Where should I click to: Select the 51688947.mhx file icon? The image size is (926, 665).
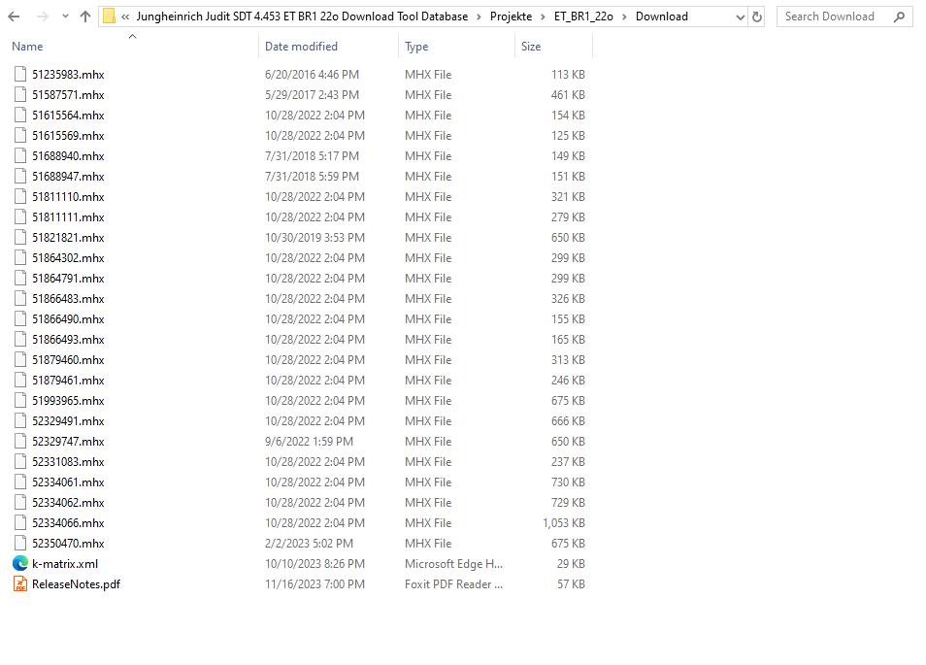20,176
